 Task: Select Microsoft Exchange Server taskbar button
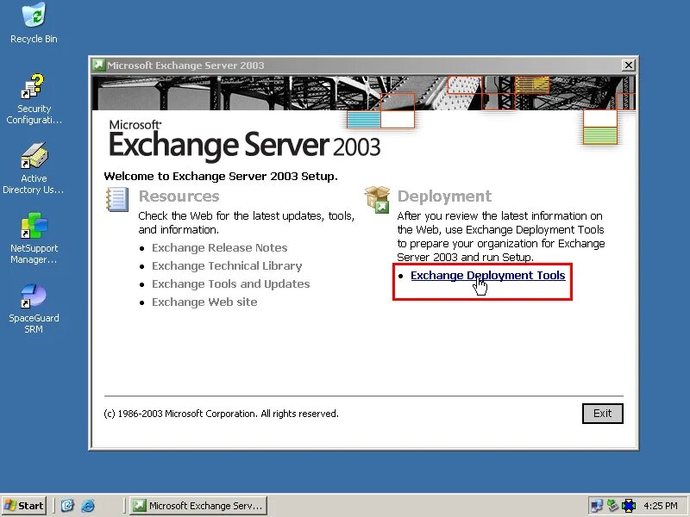[x=198, y=506]
